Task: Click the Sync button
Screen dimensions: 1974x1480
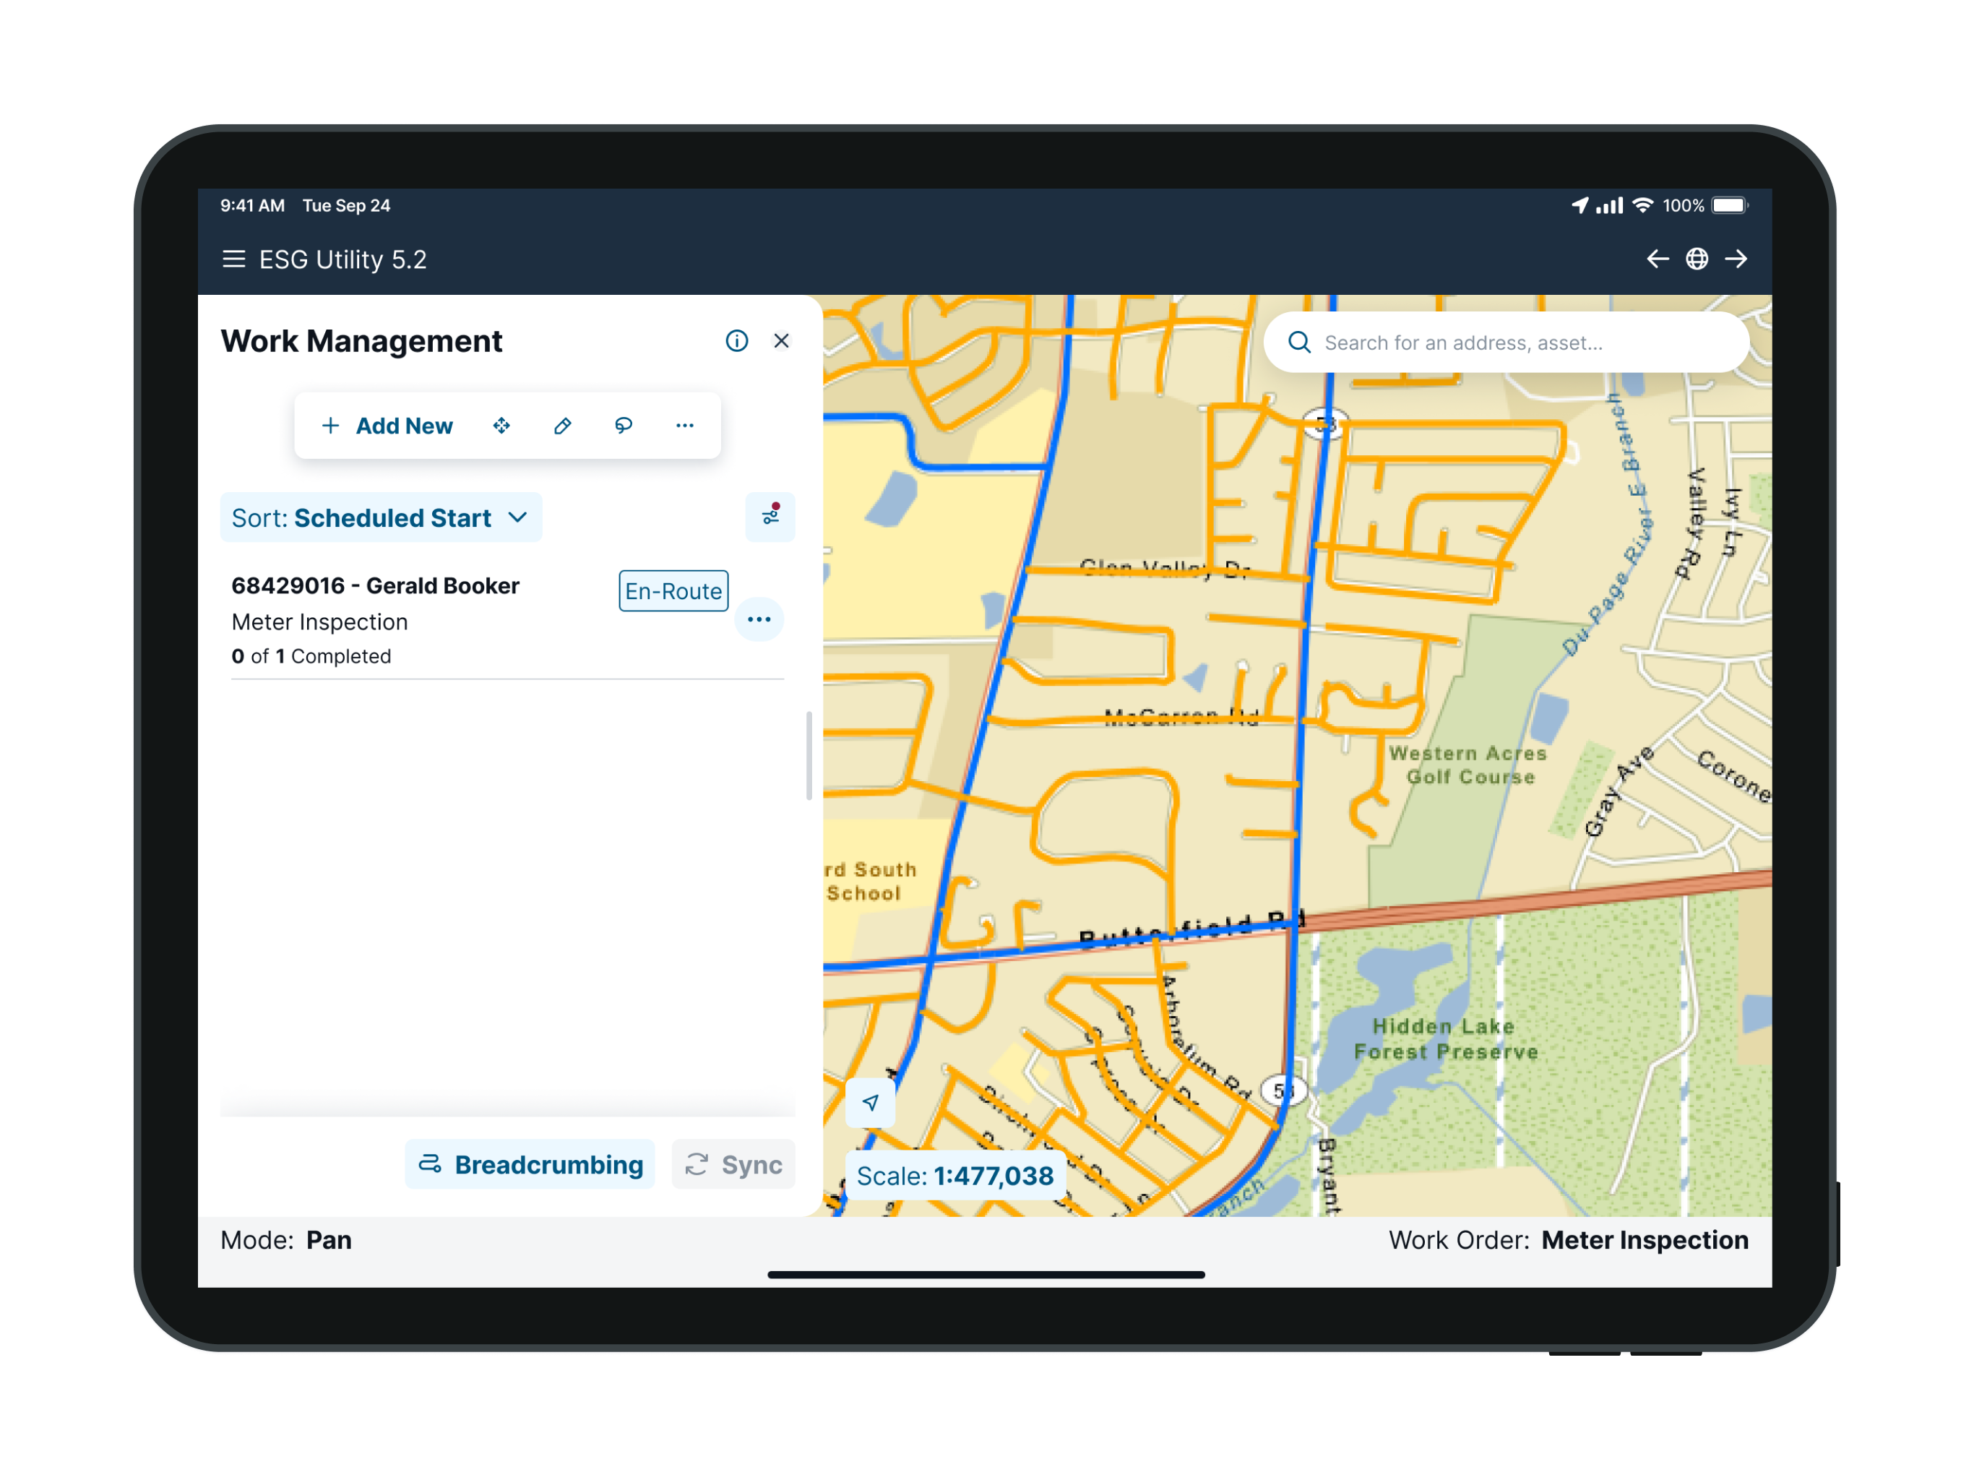Action: pos(733,1165)
